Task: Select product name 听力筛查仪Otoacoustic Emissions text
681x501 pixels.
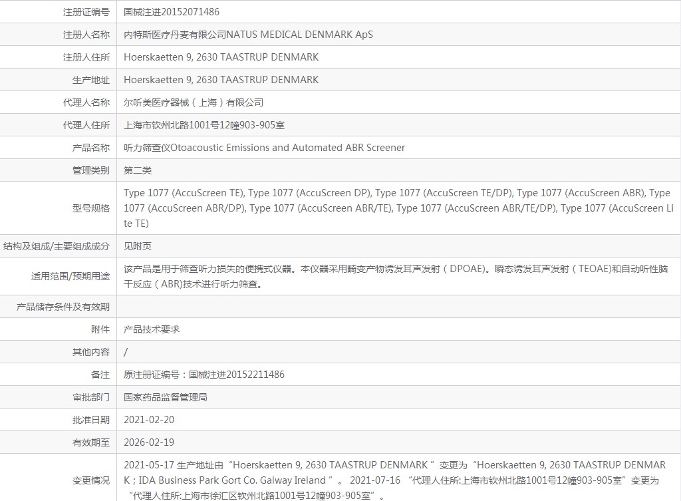Action: tap(264, 148)
